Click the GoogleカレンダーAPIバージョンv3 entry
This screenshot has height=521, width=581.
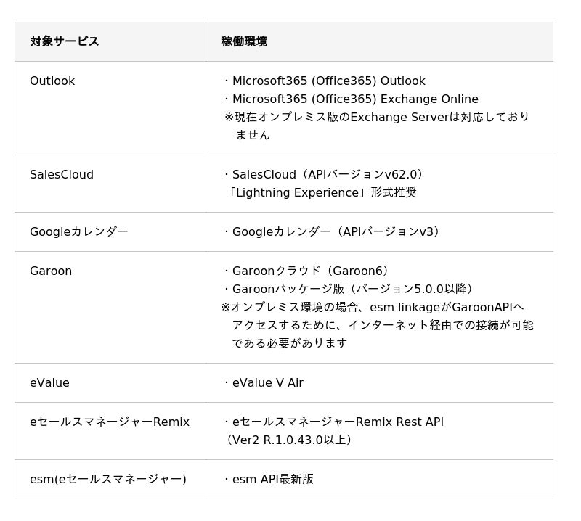click(x=332, y=232)
